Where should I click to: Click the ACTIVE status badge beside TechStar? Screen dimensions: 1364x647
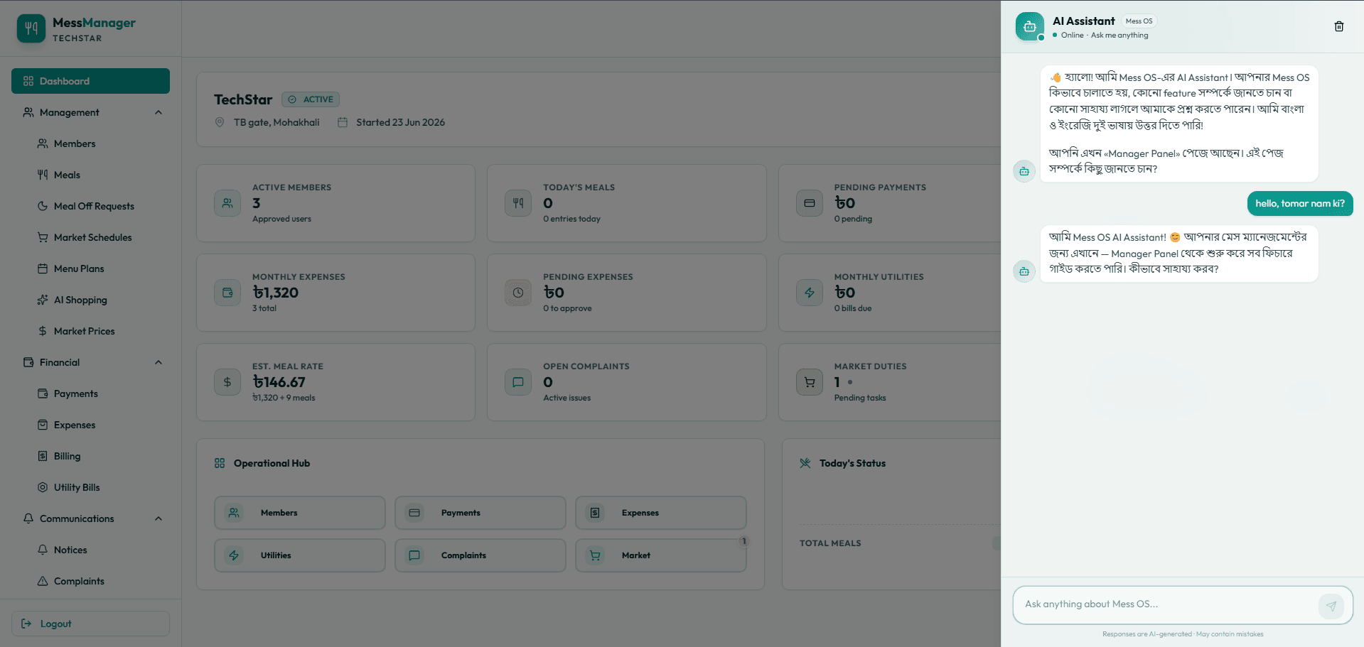coord(311,99)
